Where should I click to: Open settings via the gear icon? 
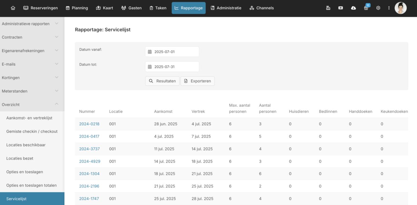click(378, 8)
